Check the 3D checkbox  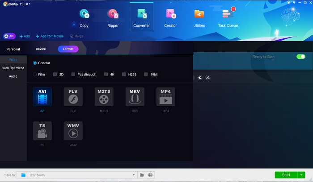55,74
